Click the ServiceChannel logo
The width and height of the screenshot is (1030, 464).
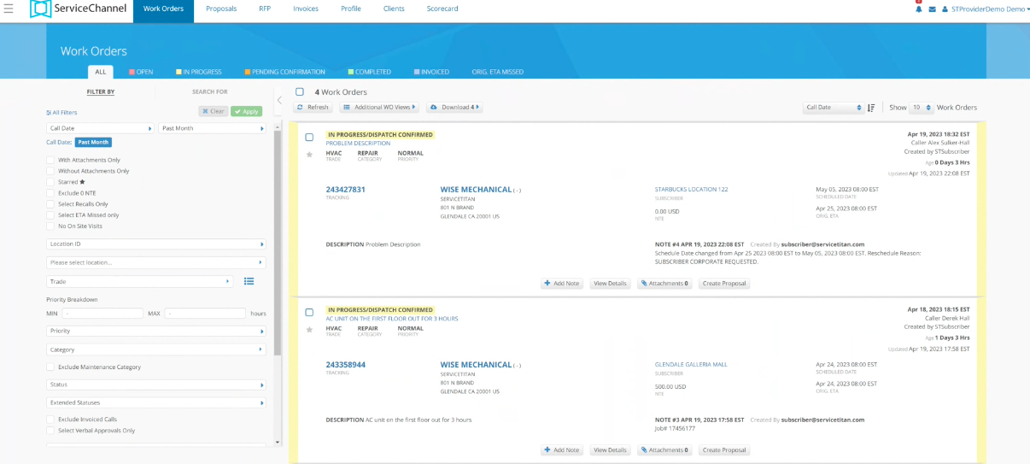click(78, 9)
